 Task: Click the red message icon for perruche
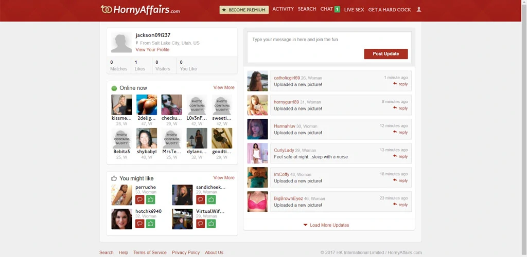[140, 199]
